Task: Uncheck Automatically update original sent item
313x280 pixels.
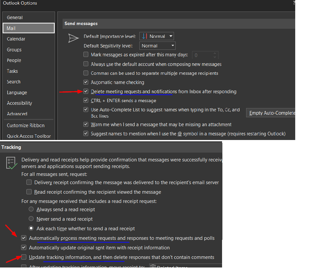Action: [x=24, y=247]
